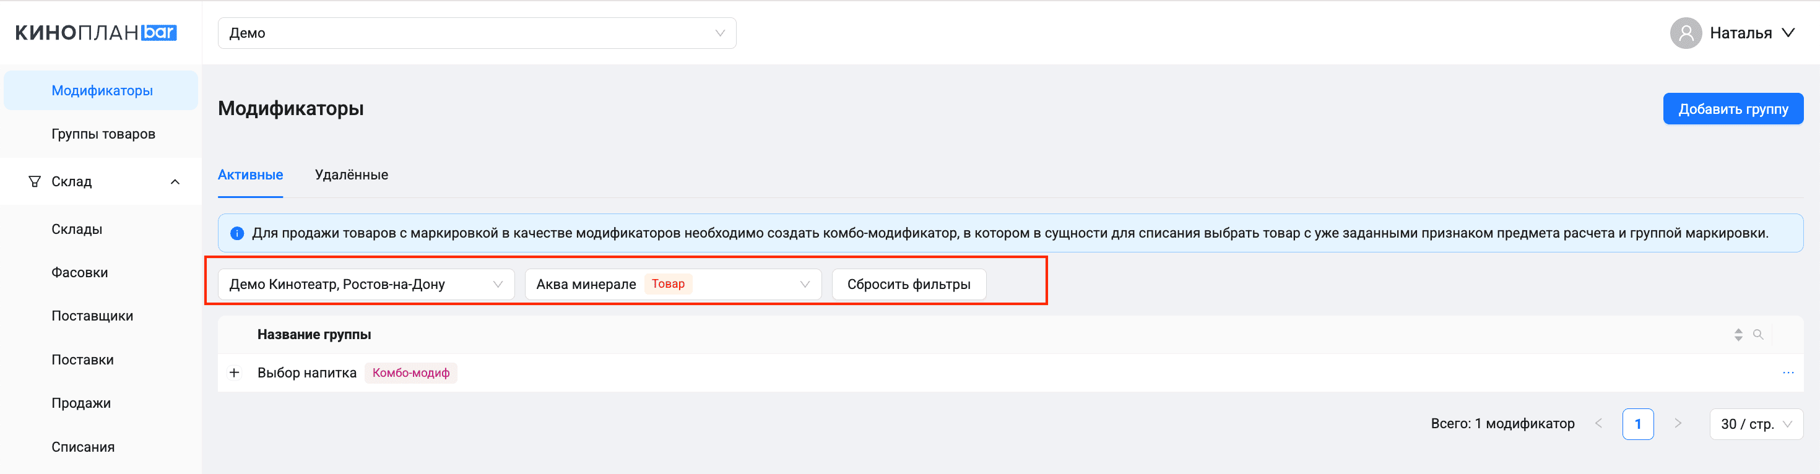Click the Киноплан bar logo
Image resolution: width=1820 pixels, height=474 pixels.
(x=96, y=33)
